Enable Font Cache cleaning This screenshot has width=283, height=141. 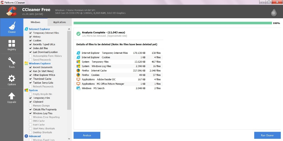30,125
